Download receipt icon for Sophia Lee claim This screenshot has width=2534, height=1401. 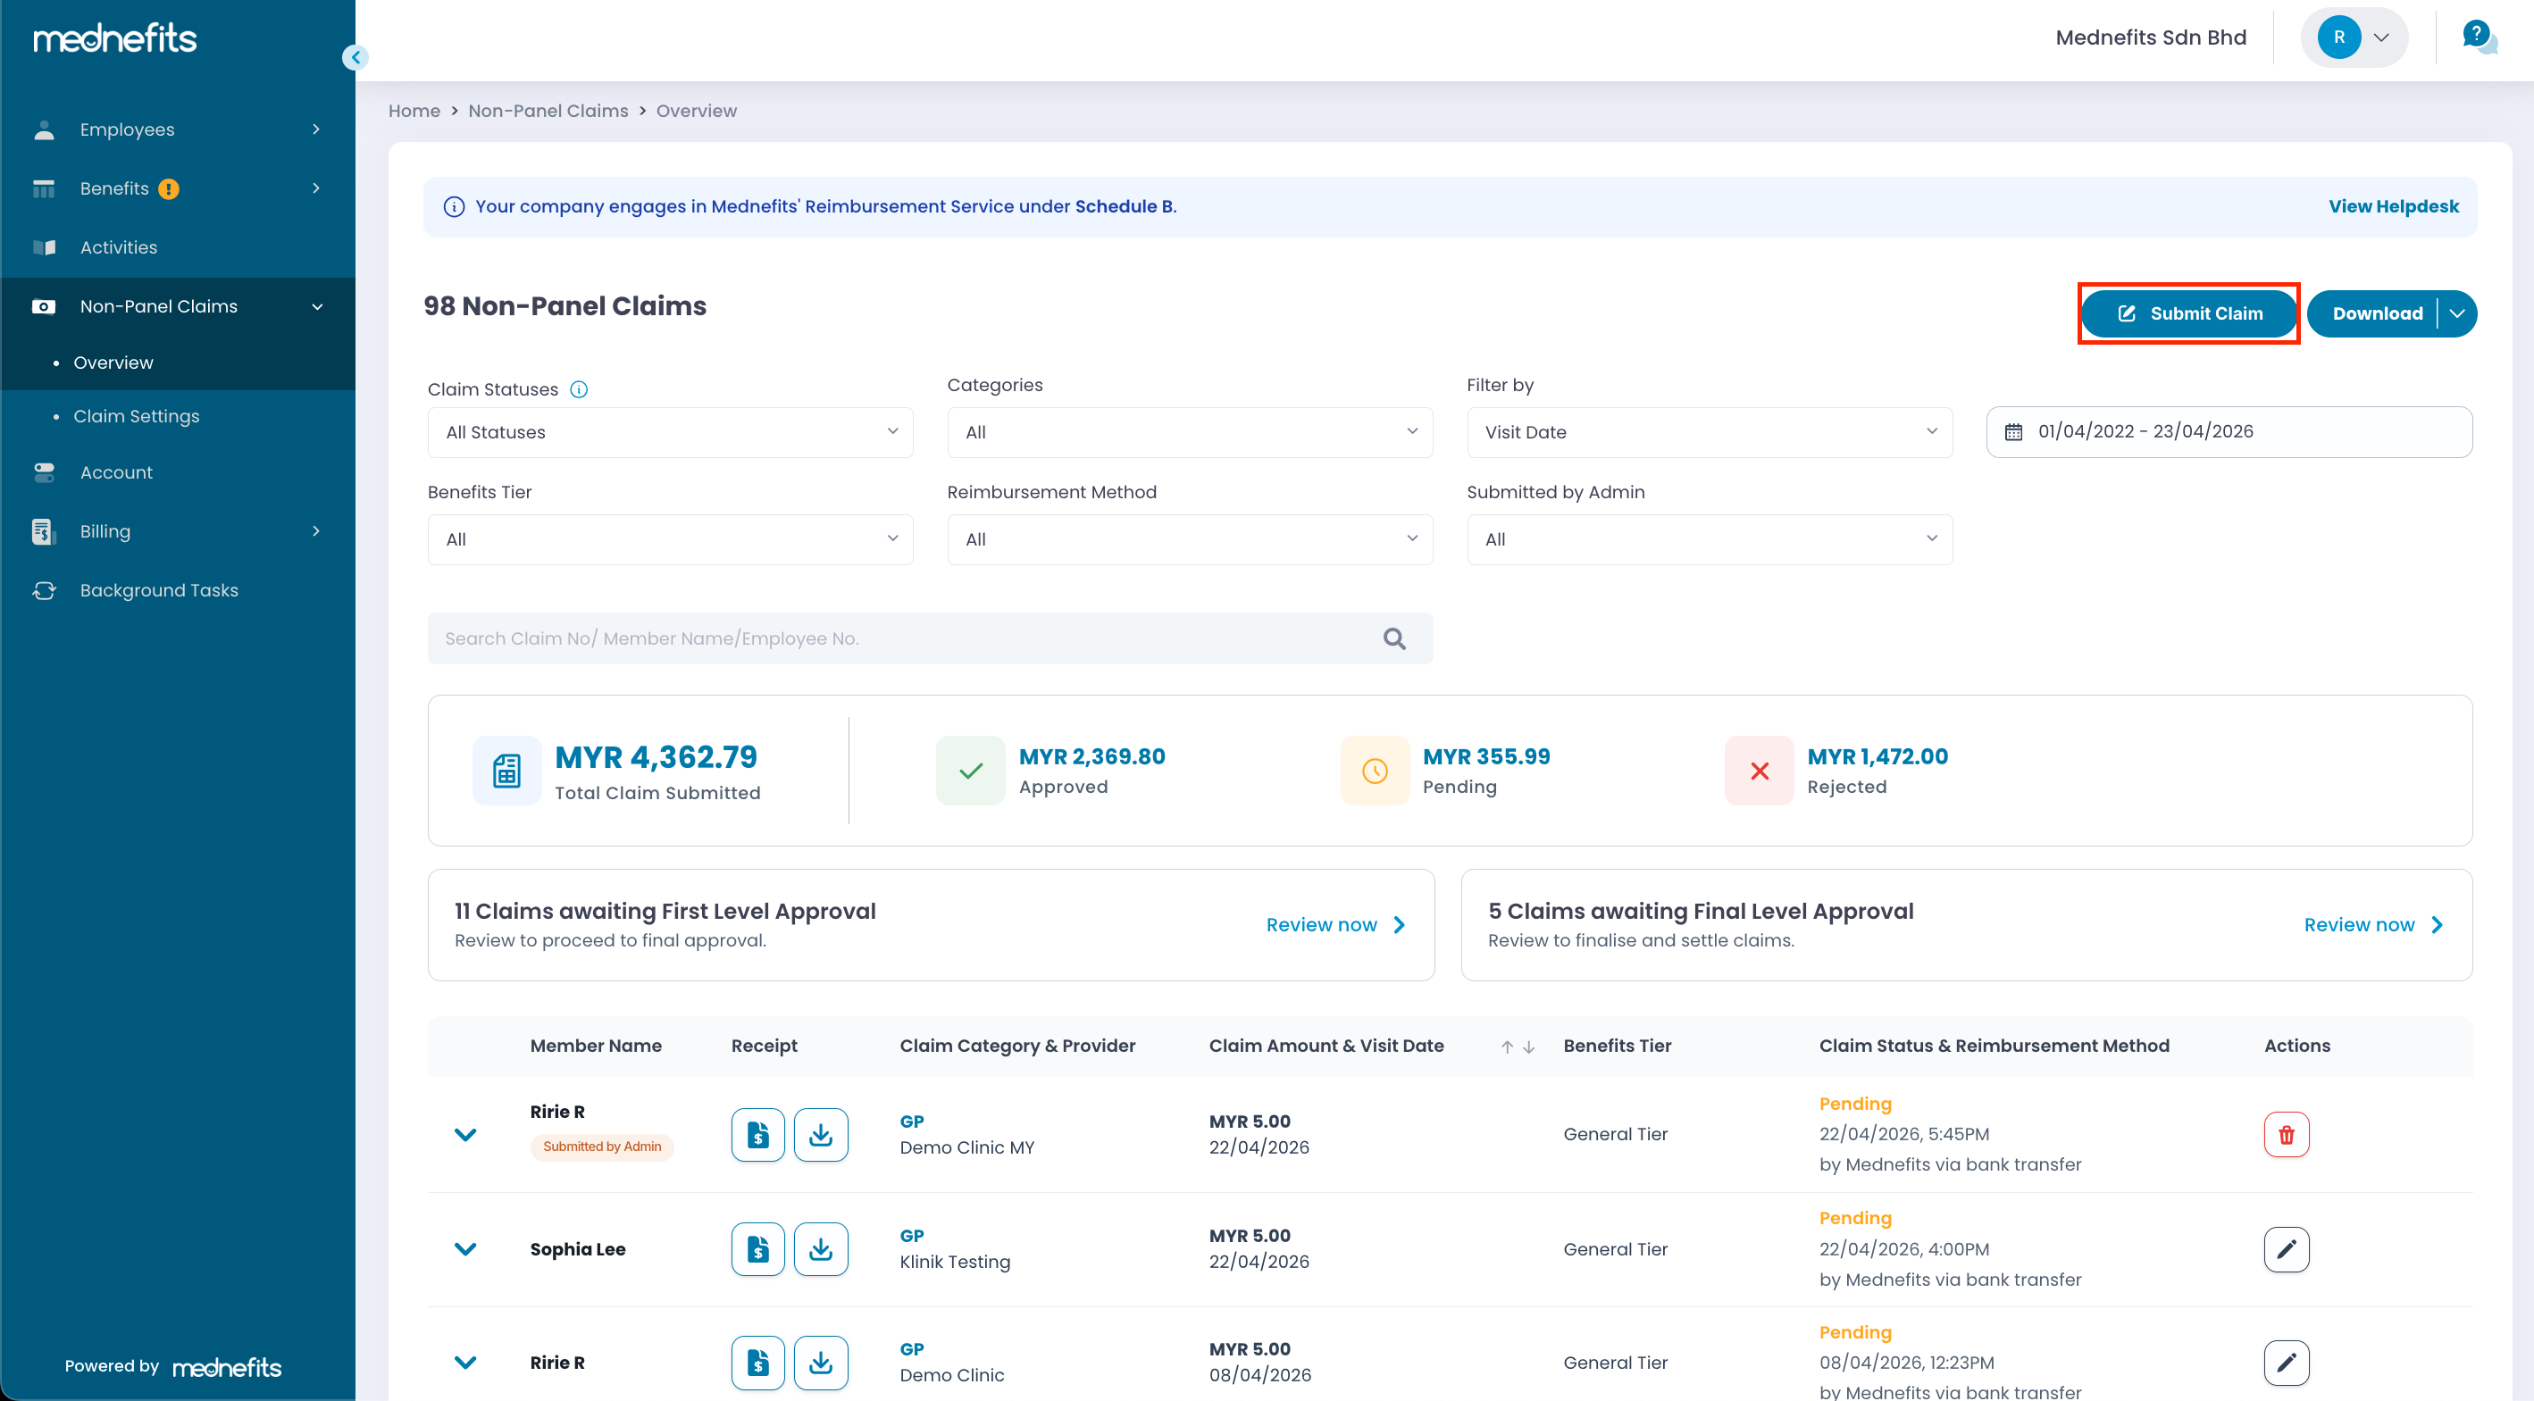(x=821, y=1248)
